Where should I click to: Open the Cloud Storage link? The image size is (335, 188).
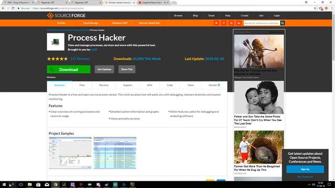[91, 23]
